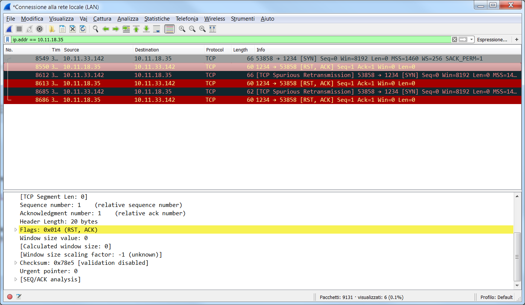Close this capture file
Screen dimensions: 525x305
[73, 29]
